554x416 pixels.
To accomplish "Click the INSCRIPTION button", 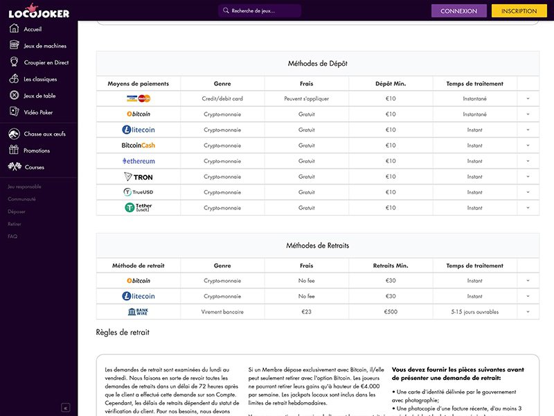I will pyautogui.click(x=519, y=11).
